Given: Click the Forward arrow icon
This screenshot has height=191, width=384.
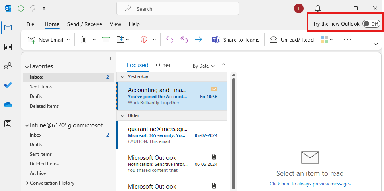Looking at the screenshot, I should (x=198, y=40).
